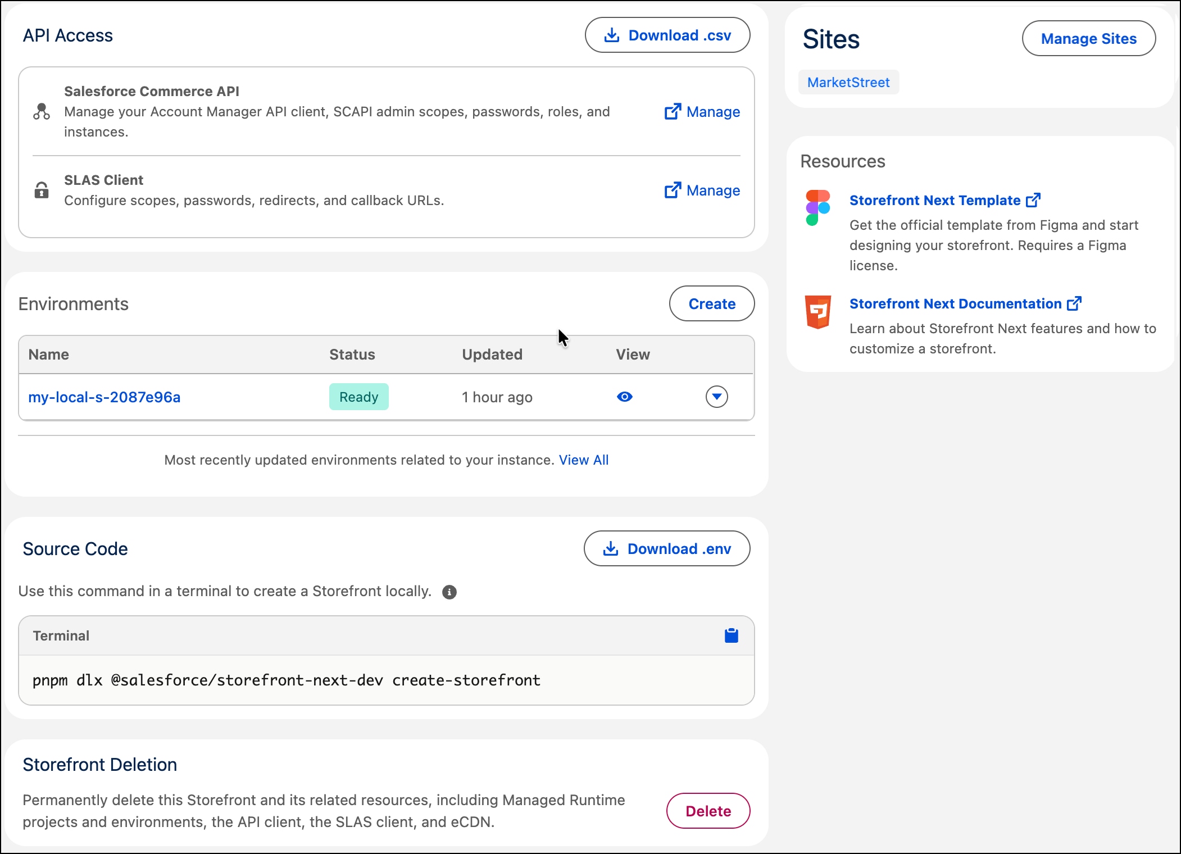The height and width of the screenshot is (854, 1181).
Task: Click the external-link icon beside Storefront Next Template
Action: point(1033,201)
